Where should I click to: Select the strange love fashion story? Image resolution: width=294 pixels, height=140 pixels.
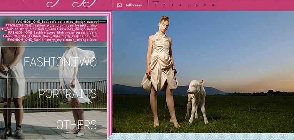[x=52, y=40]
